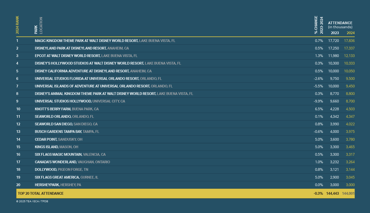Select EPCOT at Walt Disney World Resort
Screen dimensions: 370x213
68,56
